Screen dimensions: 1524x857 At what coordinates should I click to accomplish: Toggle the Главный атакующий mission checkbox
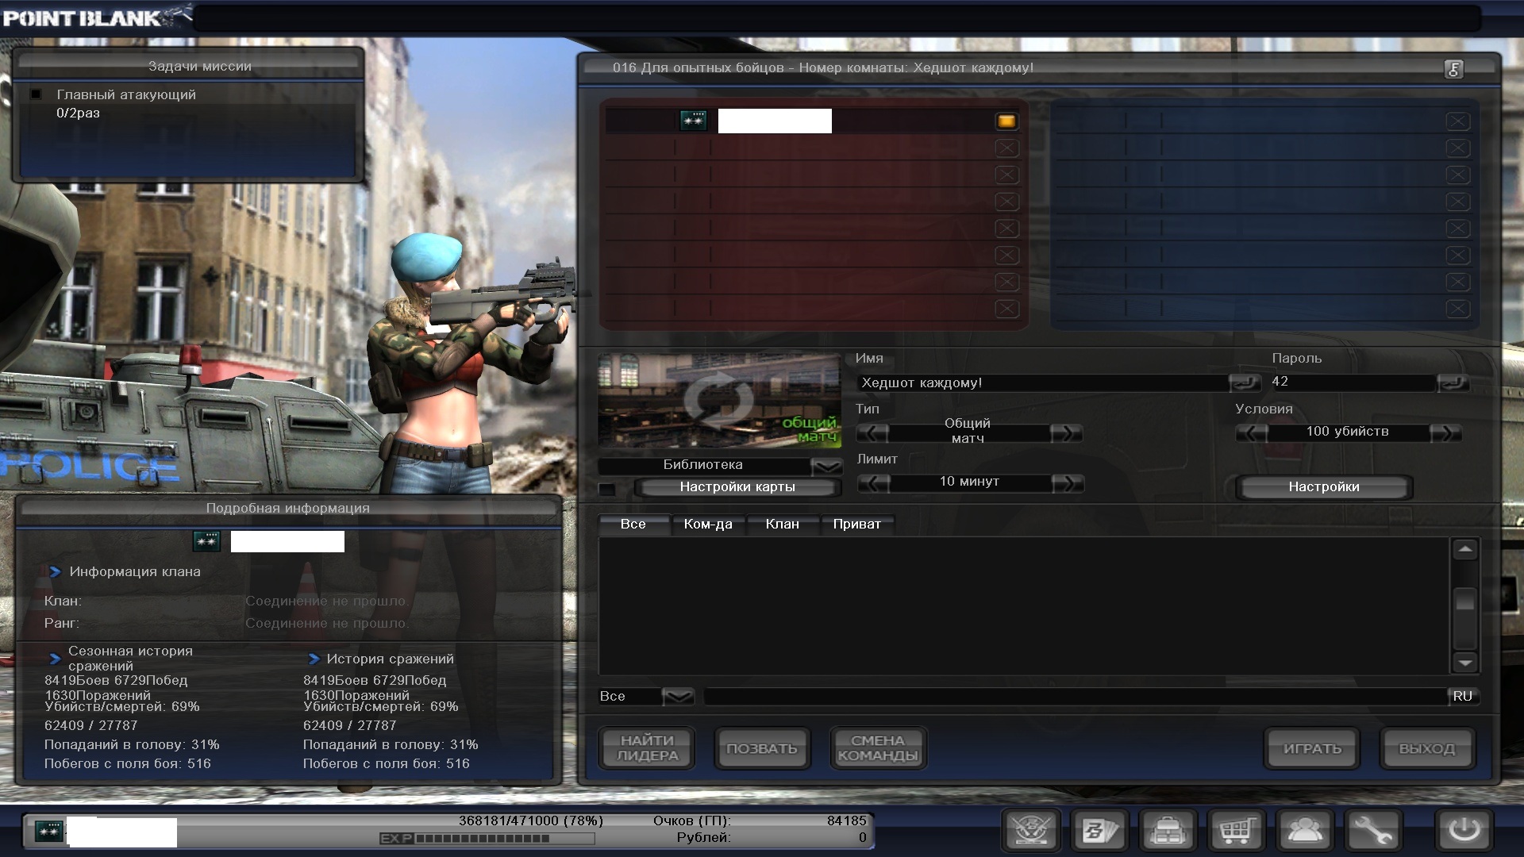click(x=36, y=94)
